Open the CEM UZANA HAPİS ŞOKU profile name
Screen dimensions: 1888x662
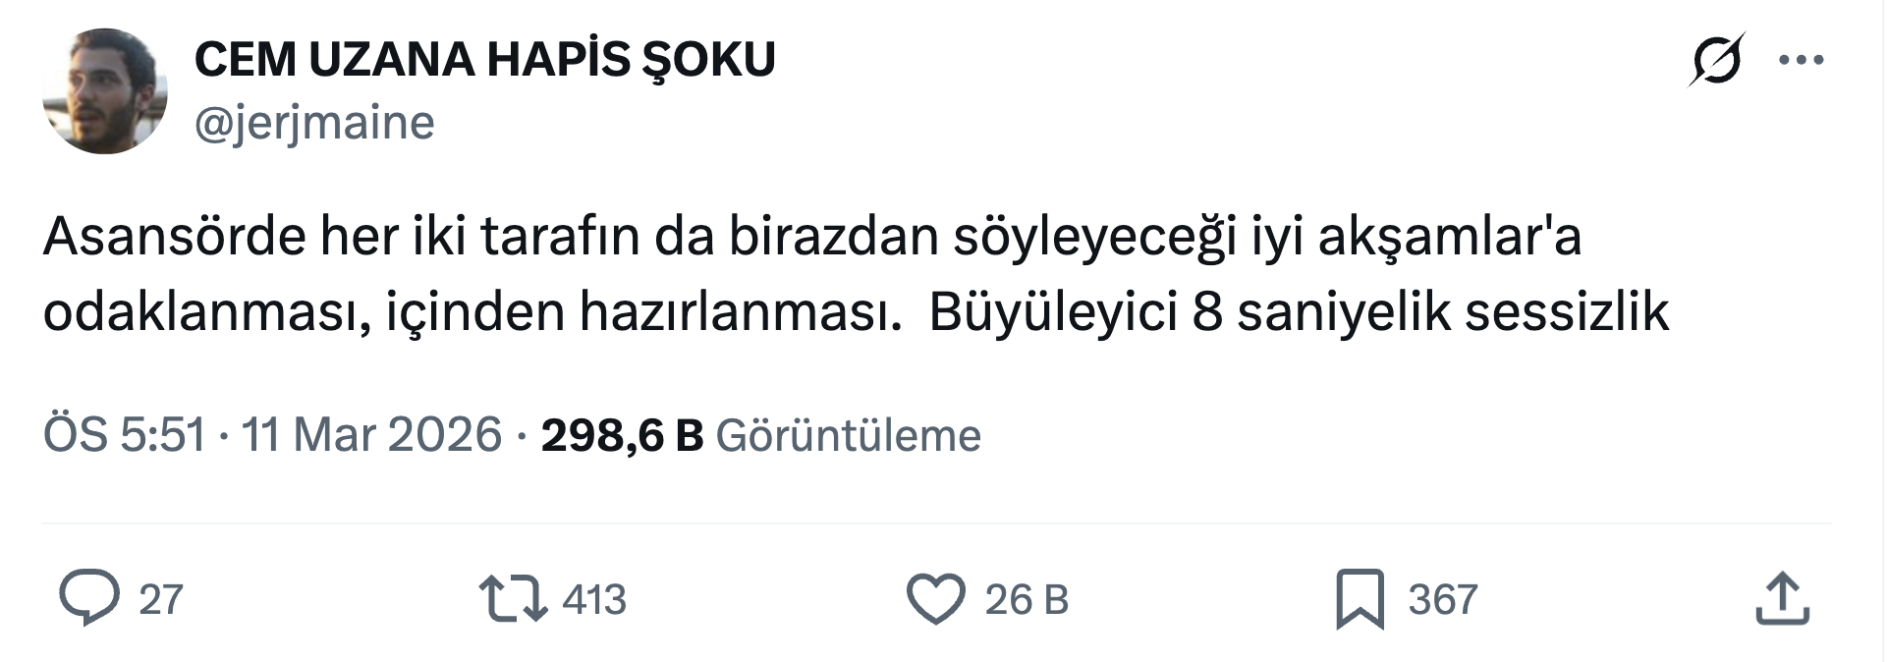[x=484, y=59]
